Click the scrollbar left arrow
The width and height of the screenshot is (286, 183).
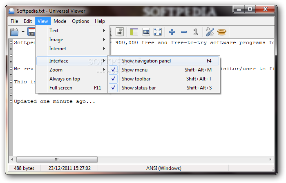tap(12, 159)
